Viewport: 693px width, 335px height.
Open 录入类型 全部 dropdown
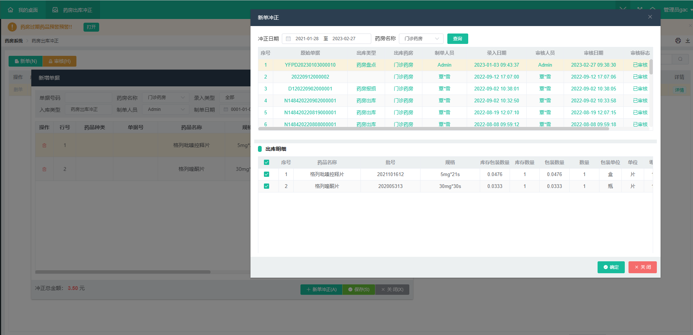coord(235,98)
